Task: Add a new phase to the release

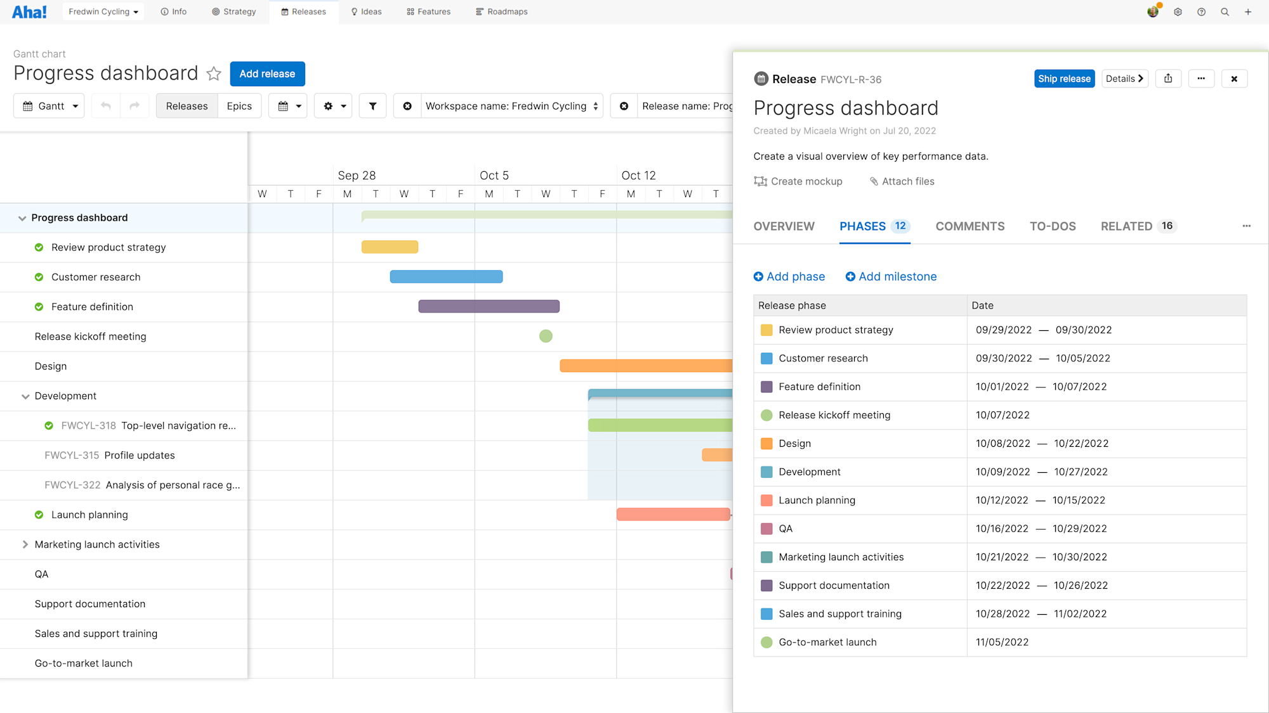Action: tap(789, 276)
